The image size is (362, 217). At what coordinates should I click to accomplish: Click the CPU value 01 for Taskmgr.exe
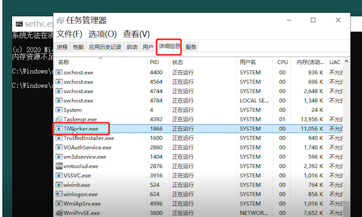[282, 120]
